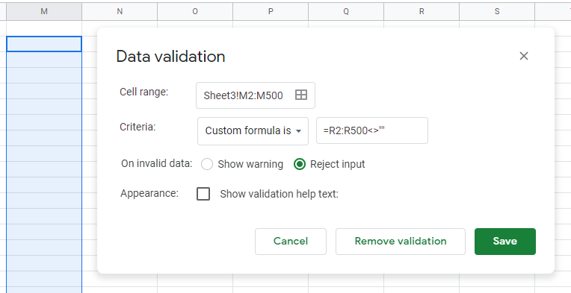Viewport: 571px width, 293px height.
Task: Click the Remove validation button
Action: pos(401,242)
